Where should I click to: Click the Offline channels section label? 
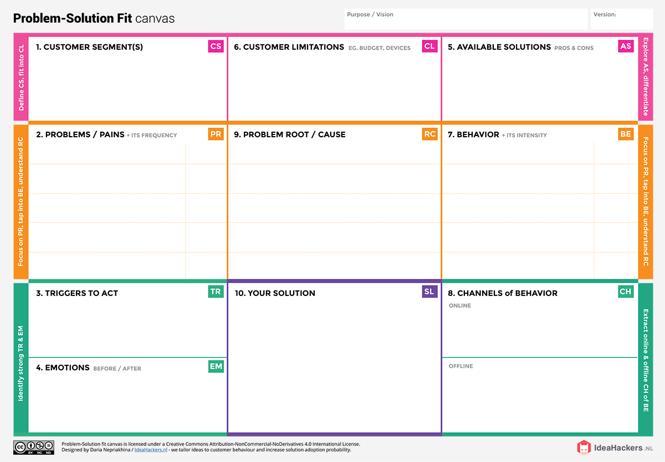coord(461,366)
